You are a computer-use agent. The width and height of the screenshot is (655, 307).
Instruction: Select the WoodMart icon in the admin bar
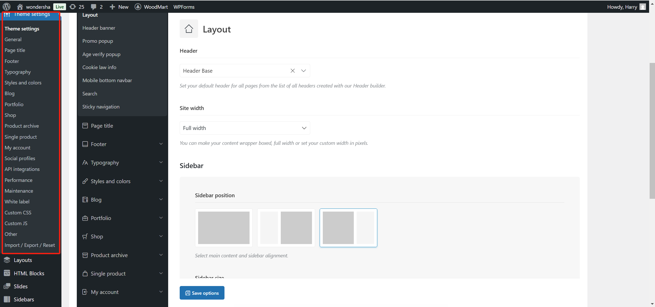[138, 7]
